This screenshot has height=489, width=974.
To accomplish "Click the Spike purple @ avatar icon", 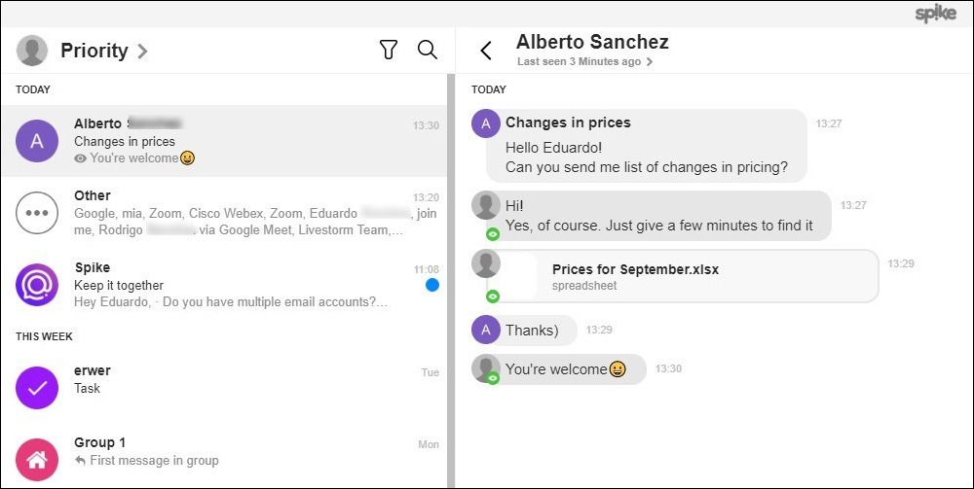I will (x=37, y=285).
